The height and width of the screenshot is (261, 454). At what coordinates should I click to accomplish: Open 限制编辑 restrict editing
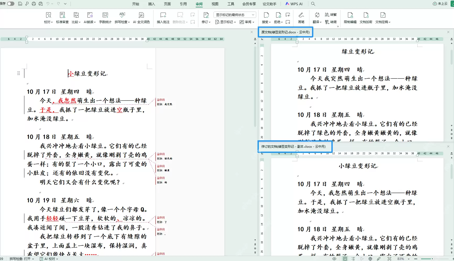click(350, 18)
